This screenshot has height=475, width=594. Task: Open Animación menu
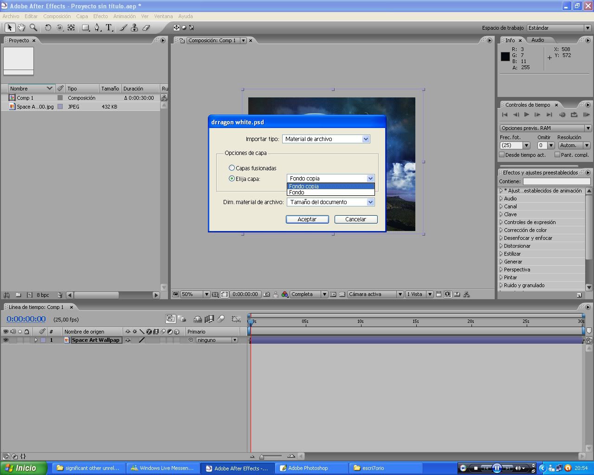pyautogui.click(x=124, y=16)
